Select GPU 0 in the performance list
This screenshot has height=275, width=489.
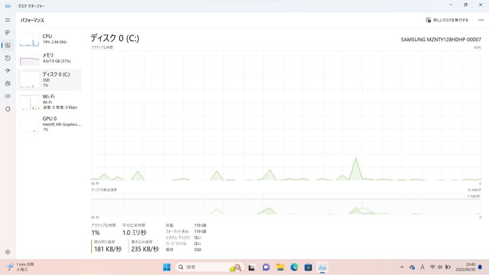pyautogui.click(x=49, y=123)
